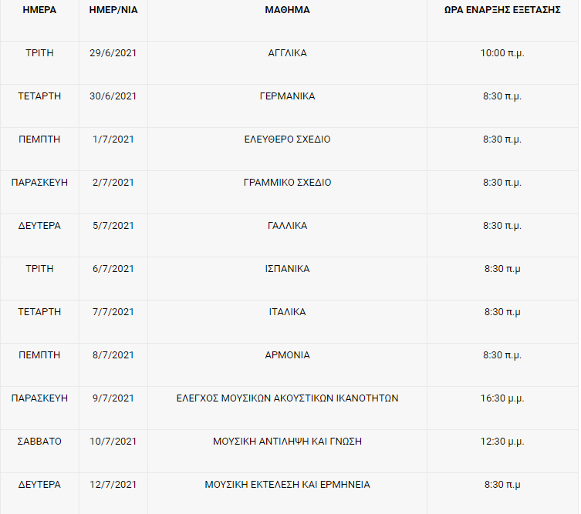Select ΕΛΕΓΧΟΣ ΜΟΥΣΙΚΩΝ ΑΚΟΥΣΤΙΚΩΝ ΙΚΑΝΟΤΗΤΩΝ cell
The height and width of the screenshot is (514, 581).
pos(287,398)
